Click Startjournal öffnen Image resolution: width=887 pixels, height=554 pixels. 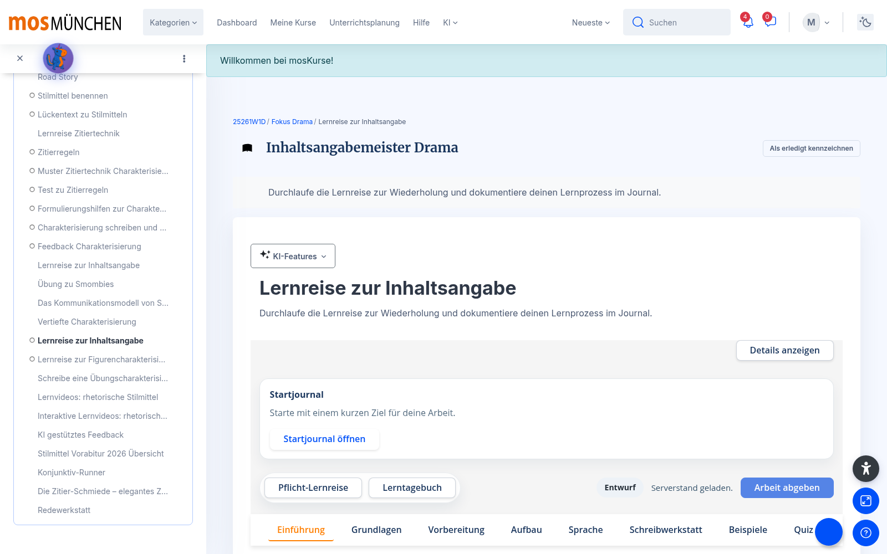point(324,439)
